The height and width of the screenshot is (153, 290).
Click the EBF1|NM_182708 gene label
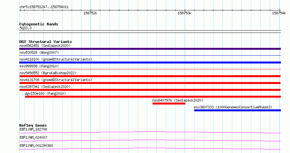33,129
